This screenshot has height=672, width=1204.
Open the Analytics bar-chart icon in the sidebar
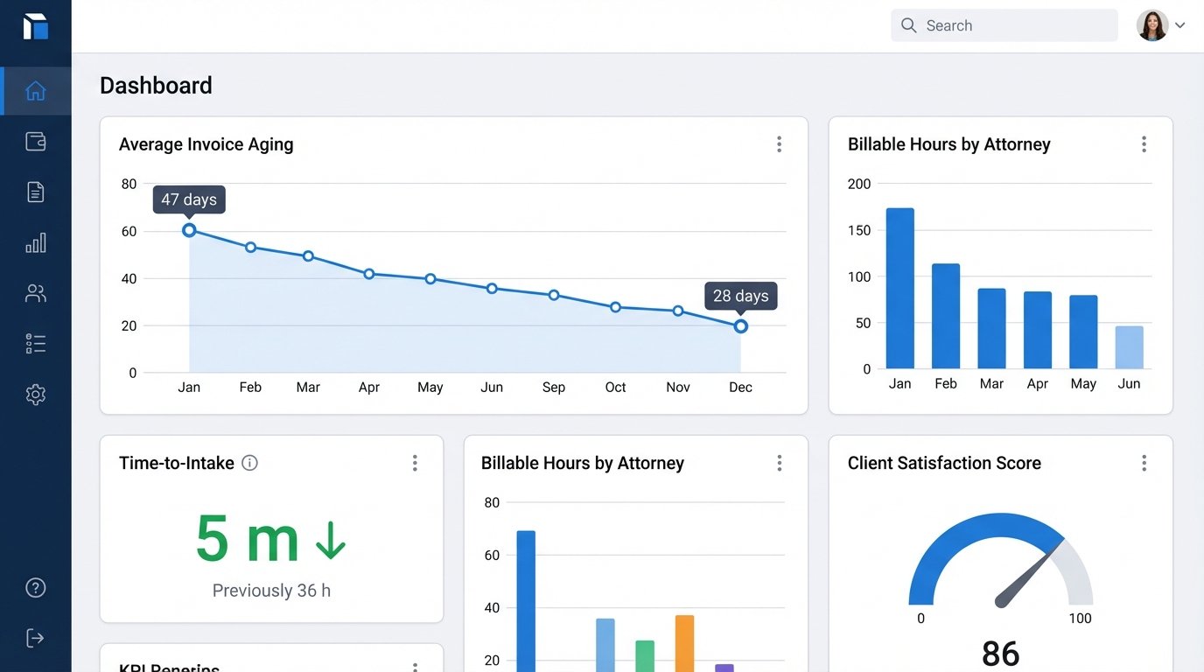pos(35,242)
